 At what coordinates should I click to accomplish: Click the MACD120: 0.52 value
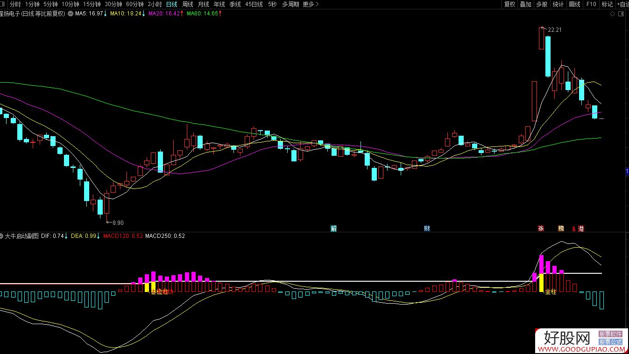pos(123,236)
